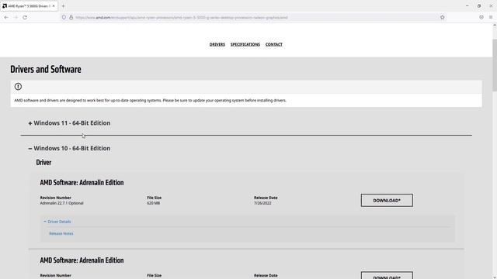497x279 pixels.
Task: Expand Windows 11 - 64-Bit Edition section
Action: click(x=69, y=123)
